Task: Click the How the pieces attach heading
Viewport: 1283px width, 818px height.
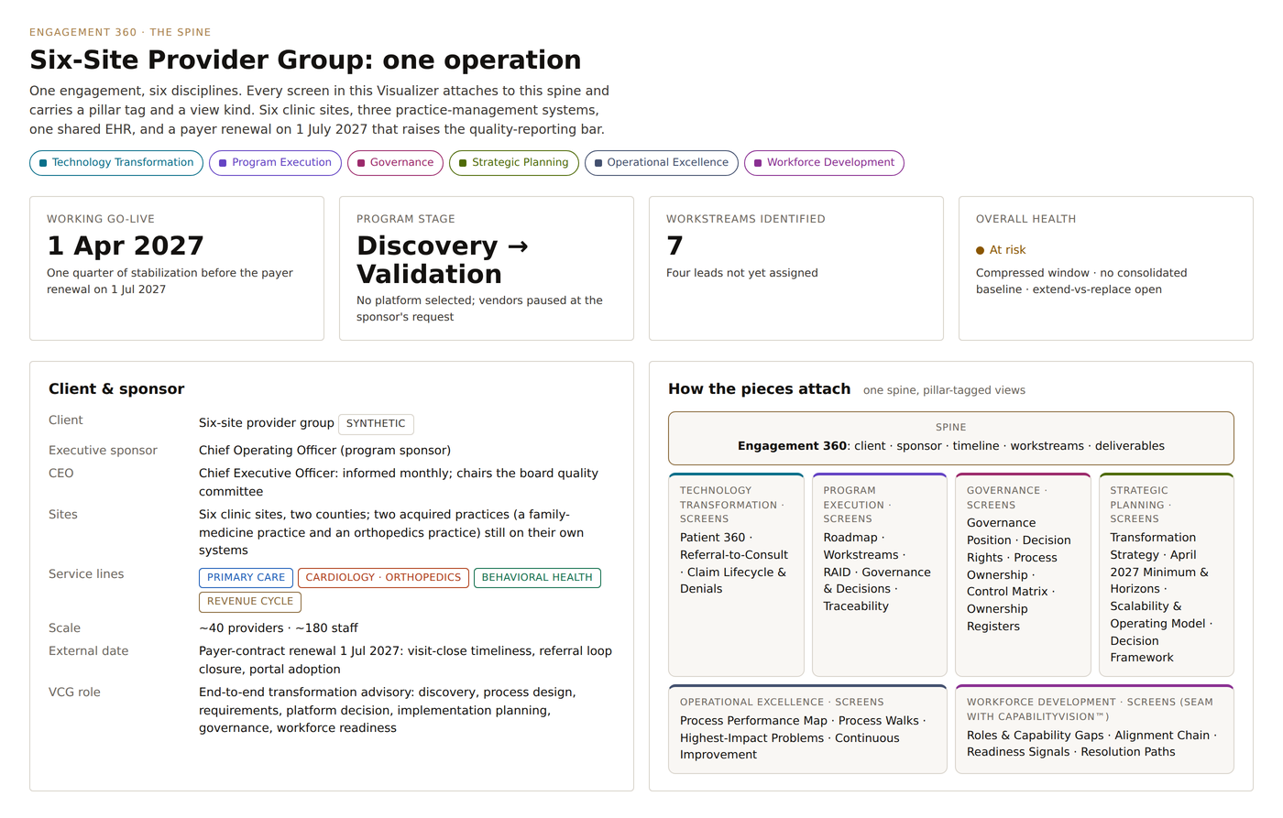Action: [759, 388]
